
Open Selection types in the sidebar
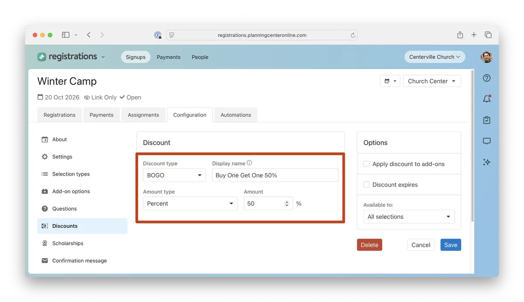coord(83,174)
